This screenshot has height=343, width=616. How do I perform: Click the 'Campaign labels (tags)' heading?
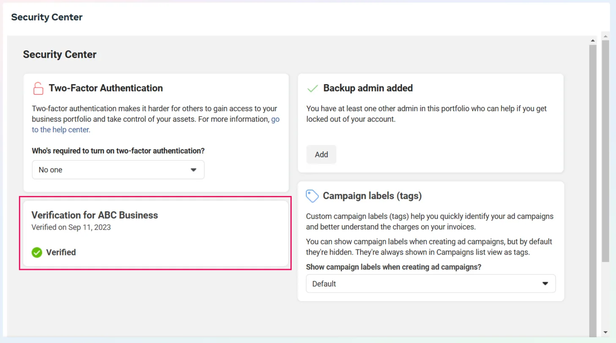tap(372, 196)
